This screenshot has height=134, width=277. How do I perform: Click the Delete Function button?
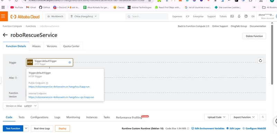click(254, 36)
